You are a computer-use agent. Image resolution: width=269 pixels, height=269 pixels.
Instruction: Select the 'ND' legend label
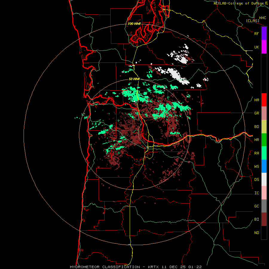click(x=256, y=233)
